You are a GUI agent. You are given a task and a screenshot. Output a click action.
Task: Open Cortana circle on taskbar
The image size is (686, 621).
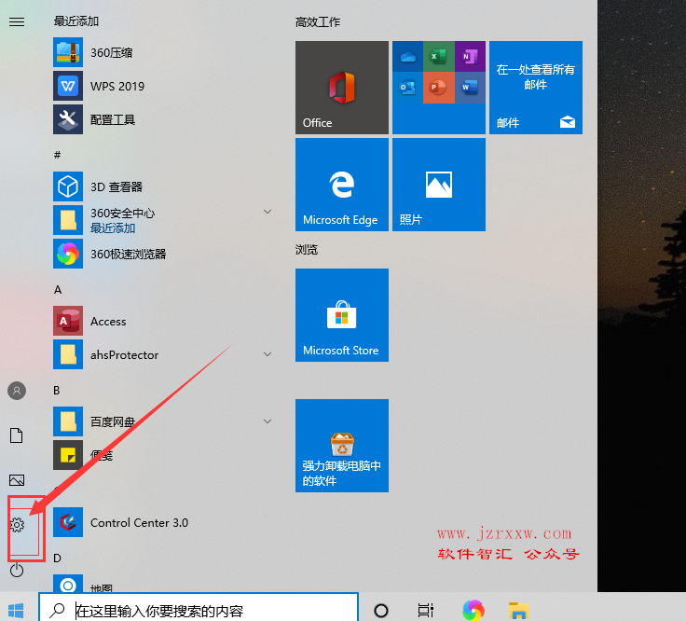click(381, 610)
